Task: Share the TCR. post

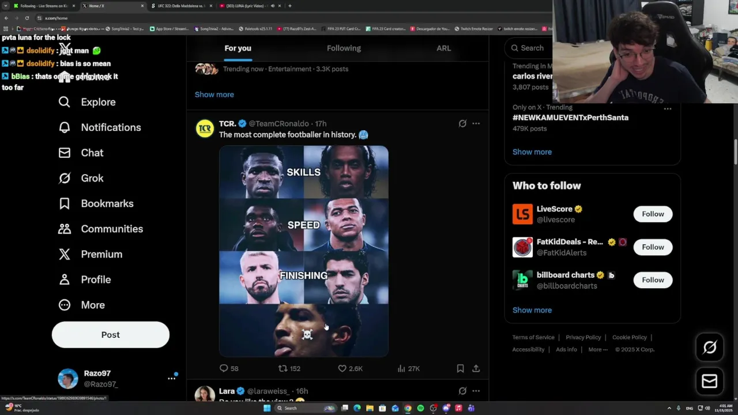Action: click(x=476, y=368)
